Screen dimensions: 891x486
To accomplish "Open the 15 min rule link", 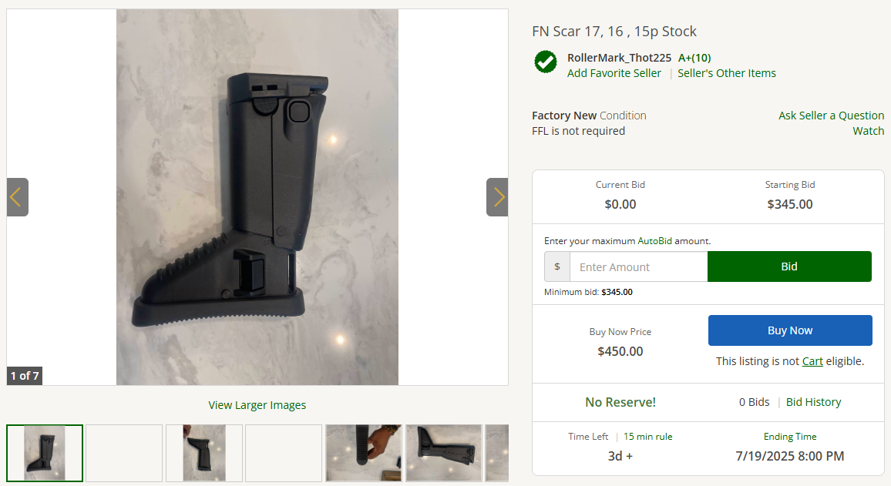I will click(647, 436).
